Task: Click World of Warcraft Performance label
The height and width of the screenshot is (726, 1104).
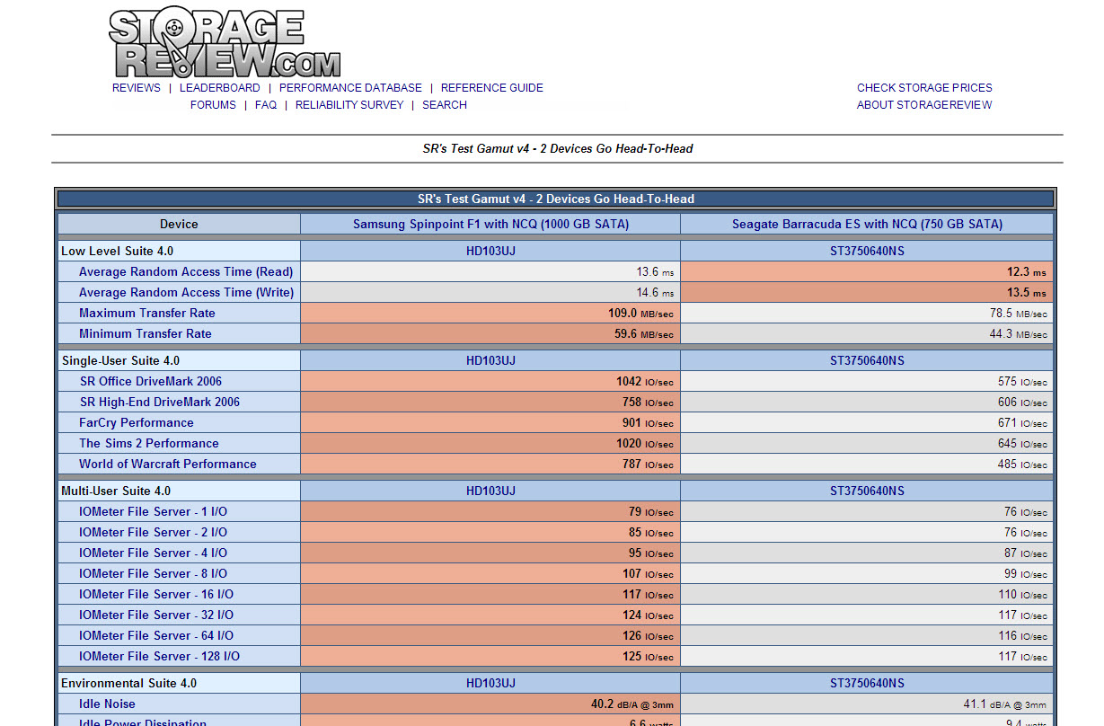Action: tap(168, 464)
